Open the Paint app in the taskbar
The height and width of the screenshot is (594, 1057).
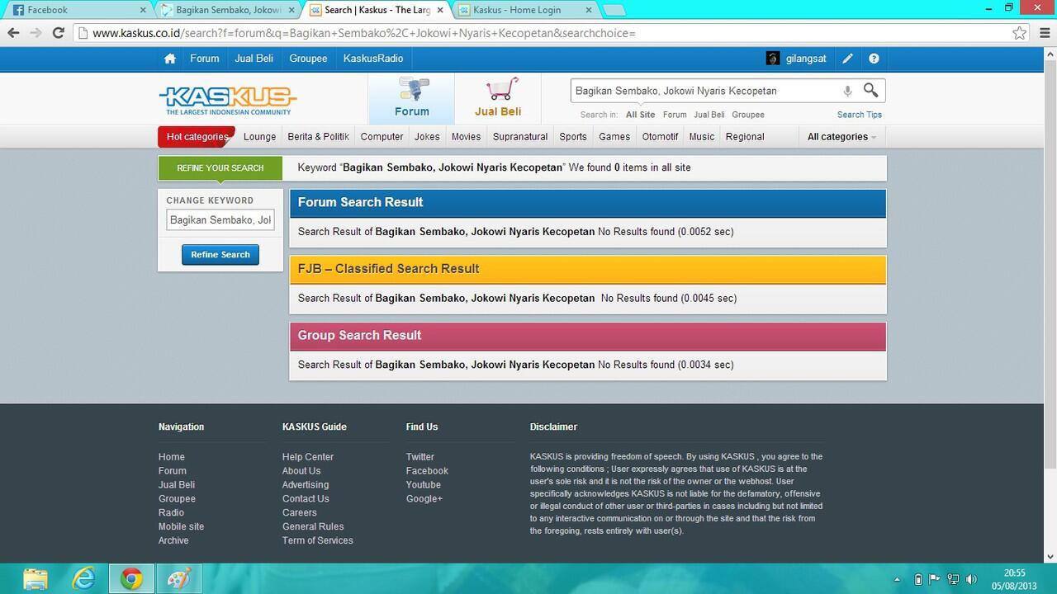click(x=179, y=579)
